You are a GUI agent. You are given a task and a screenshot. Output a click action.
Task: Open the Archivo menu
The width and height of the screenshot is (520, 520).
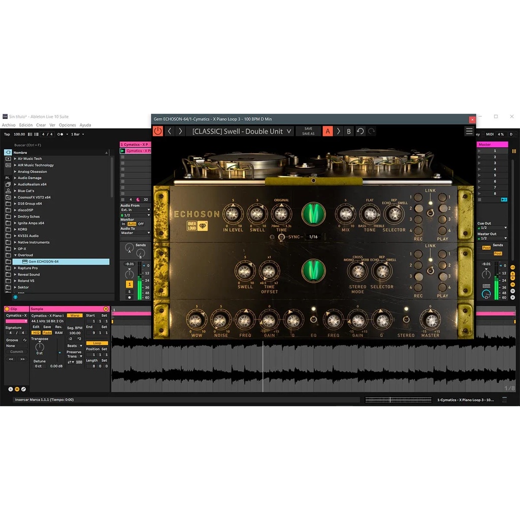click(9, 125)
